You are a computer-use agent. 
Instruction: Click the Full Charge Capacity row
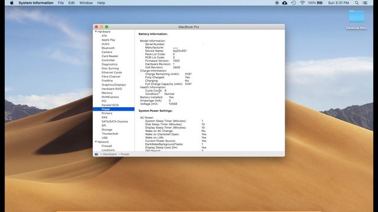pyautogui.click(x=168, y=84)
